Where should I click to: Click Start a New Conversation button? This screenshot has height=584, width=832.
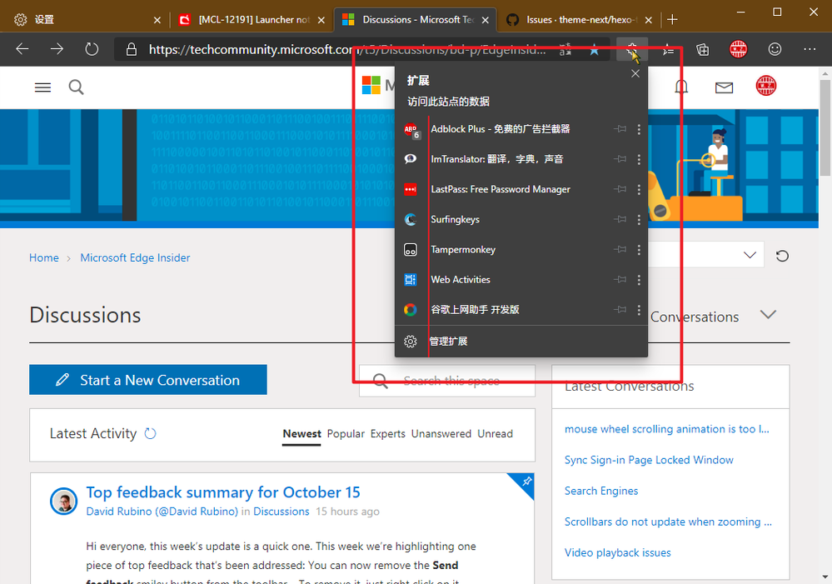(x=148, y=380)
